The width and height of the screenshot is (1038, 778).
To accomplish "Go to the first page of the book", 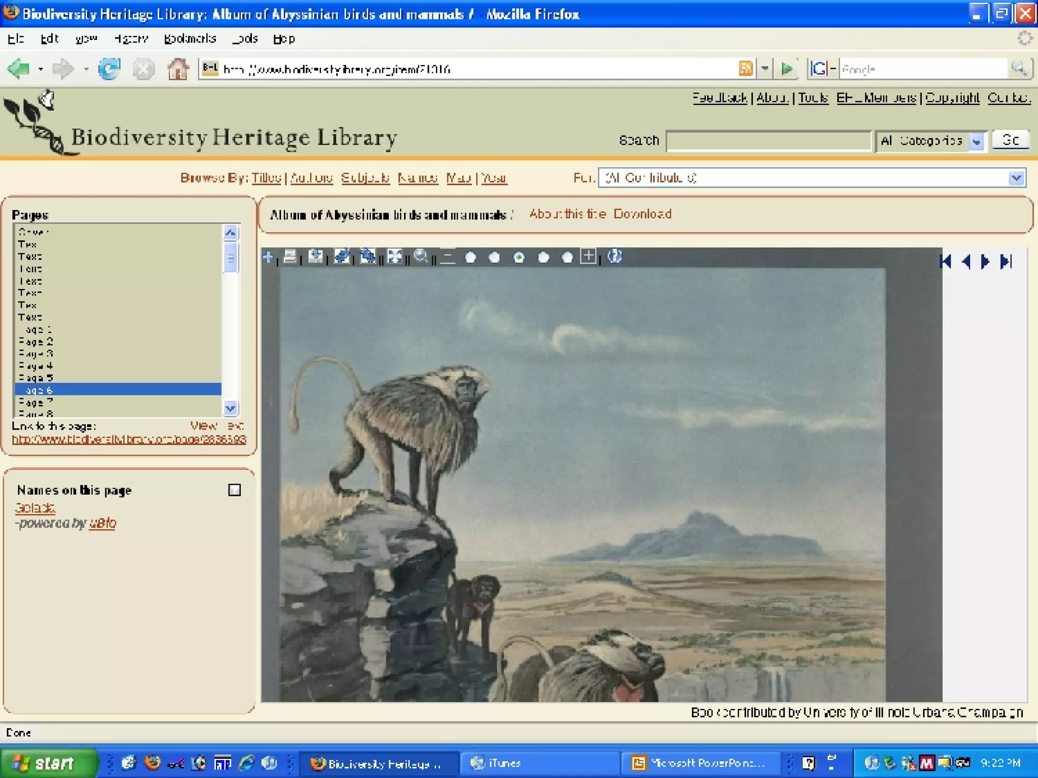I will click(945, 261).
